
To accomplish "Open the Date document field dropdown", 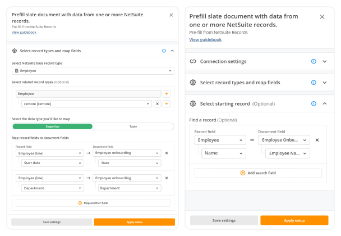I will tap(130, 163).
